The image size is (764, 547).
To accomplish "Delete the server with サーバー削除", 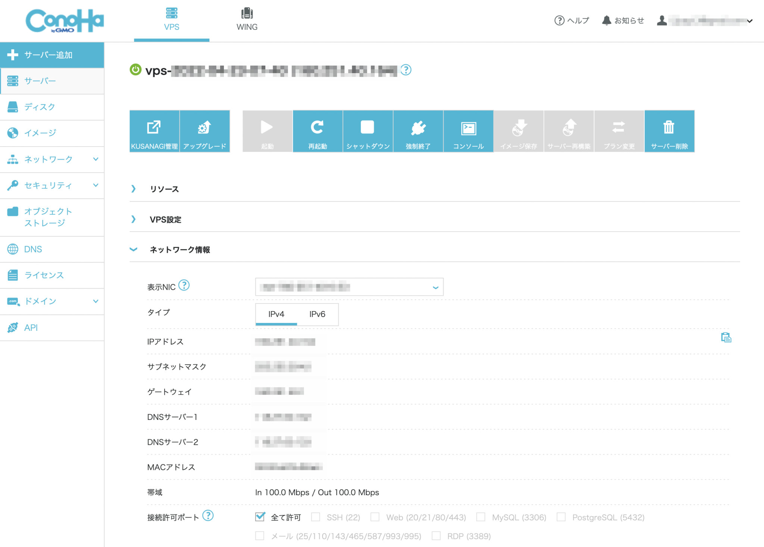I will coord(669,131).
